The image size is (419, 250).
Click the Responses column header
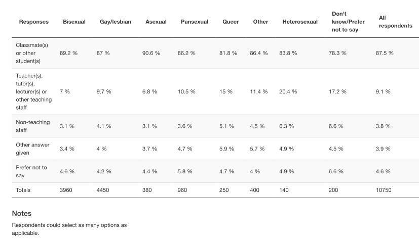coord(34,22)
